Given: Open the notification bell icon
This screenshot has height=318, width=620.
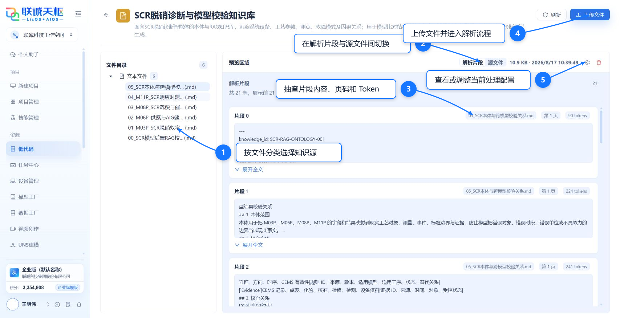Looking at the screenshot, I should 79,305.
